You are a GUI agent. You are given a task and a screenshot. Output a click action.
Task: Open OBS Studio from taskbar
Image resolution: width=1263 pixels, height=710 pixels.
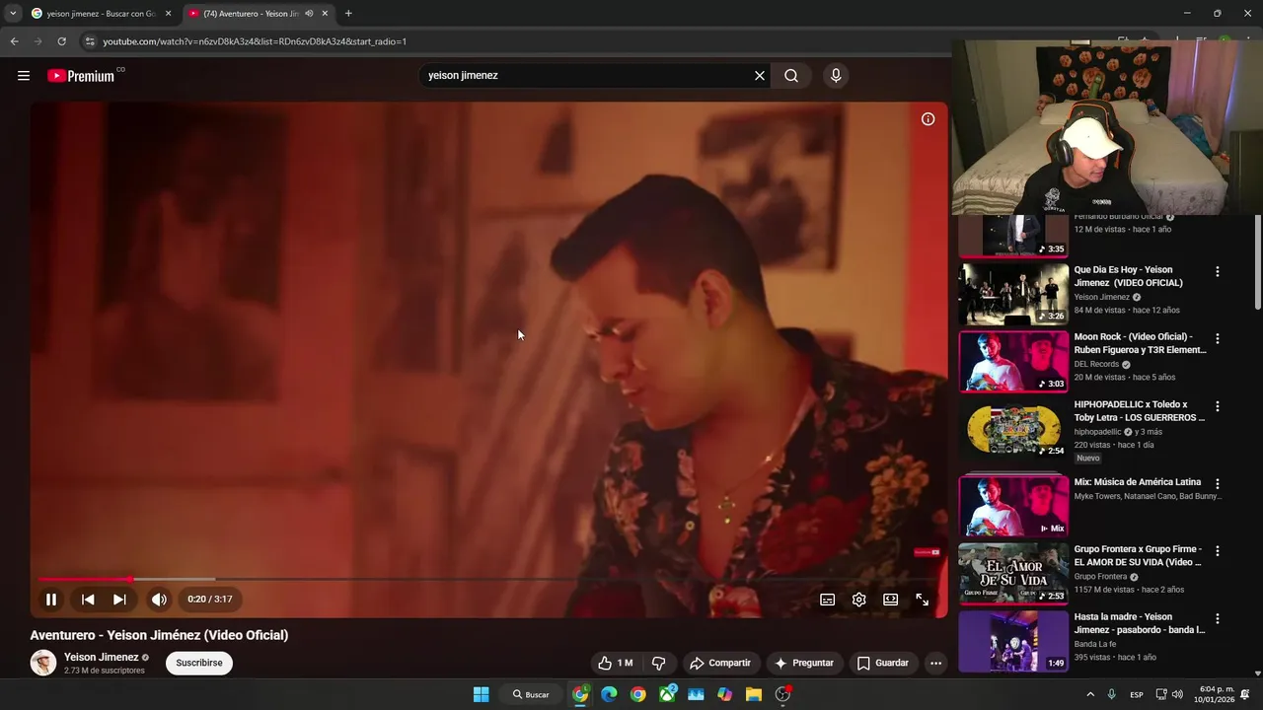pos(782,694)
